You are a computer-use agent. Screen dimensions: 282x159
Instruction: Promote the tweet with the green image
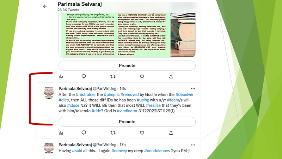pos(127,65)
